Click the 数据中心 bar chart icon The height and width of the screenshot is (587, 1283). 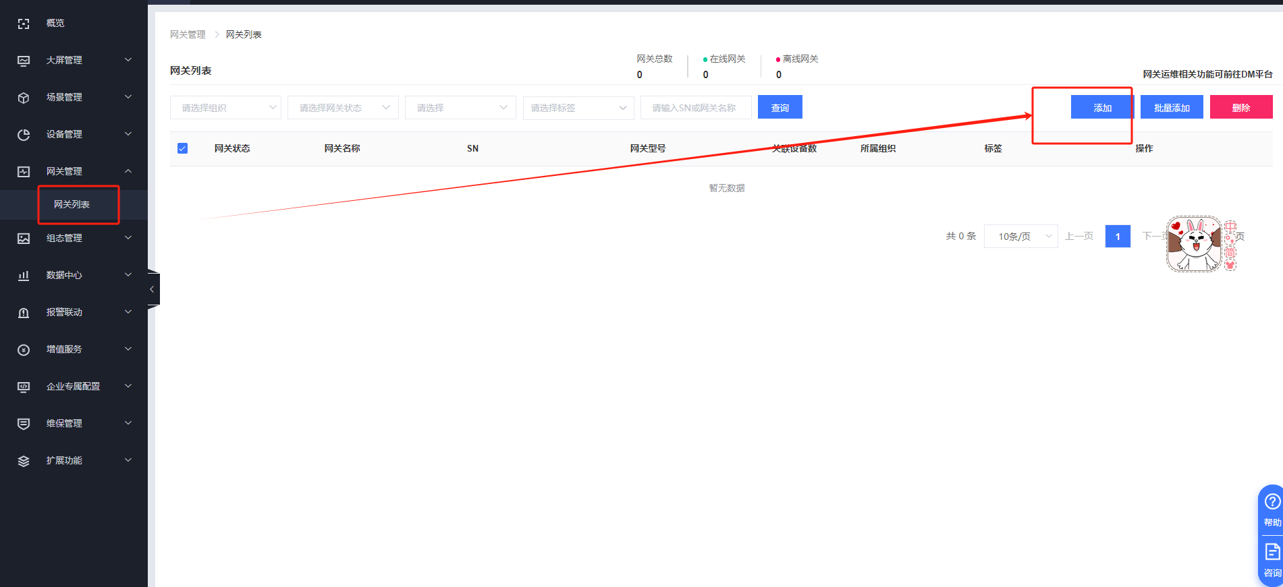24,276
